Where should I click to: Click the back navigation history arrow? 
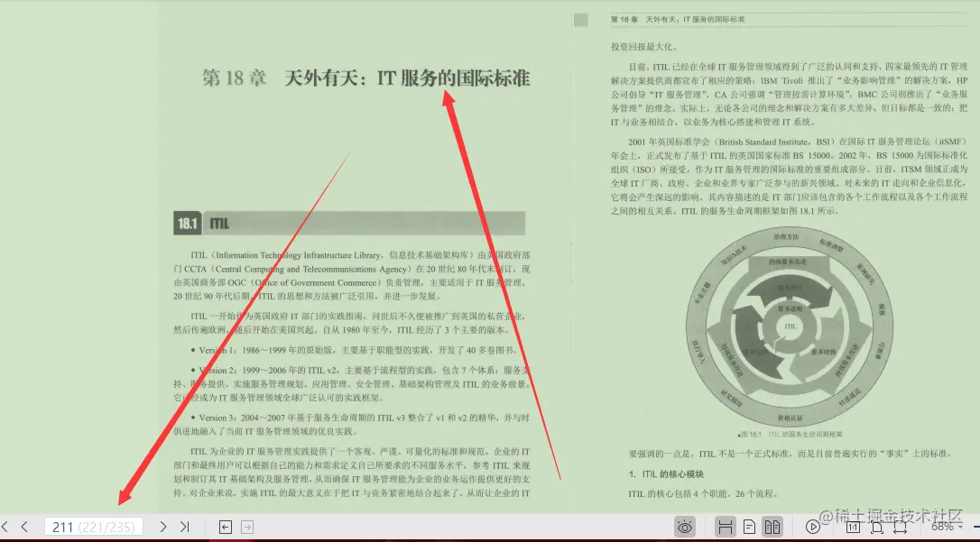pyautogui.click(x=225, y=527)
